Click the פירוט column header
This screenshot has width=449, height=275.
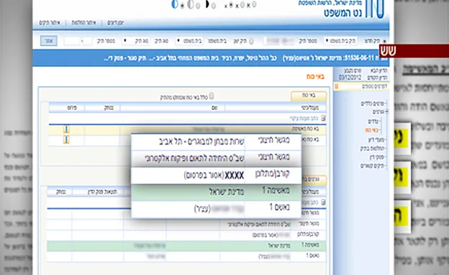coord(71,108)
